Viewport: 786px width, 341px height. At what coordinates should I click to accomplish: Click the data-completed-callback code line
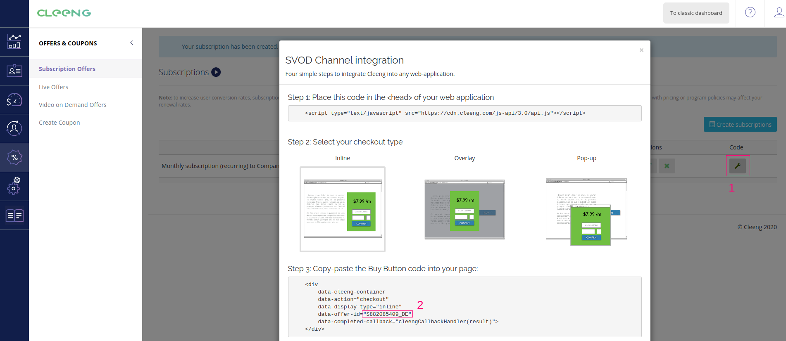(x=408, y=322)
